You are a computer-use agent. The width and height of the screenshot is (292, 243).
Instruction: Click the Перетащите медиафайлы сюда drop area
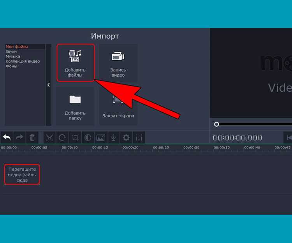pos(22,175)
